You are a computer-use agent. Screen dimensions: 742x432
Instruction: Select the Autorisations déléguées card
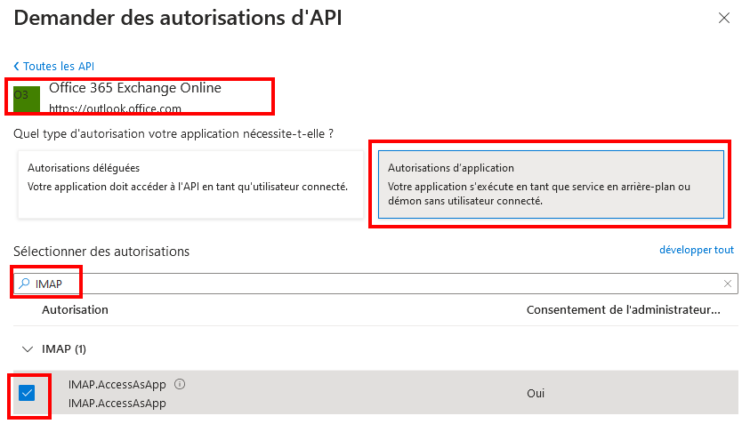190,184
